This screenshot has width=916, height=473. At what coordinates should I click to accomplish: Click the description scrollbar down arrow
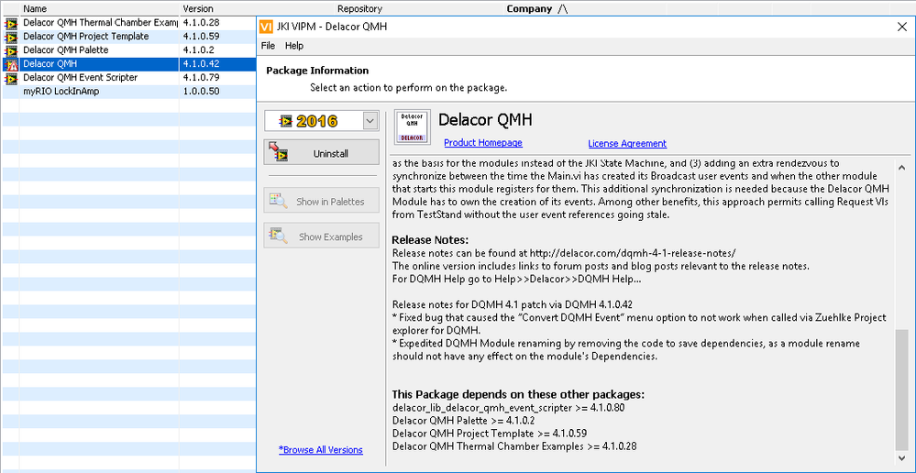pos(901,457)
